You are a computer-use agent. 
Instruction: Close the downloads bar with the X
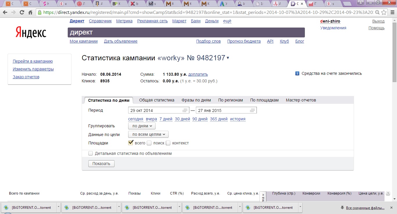click(x=392, y=208)
